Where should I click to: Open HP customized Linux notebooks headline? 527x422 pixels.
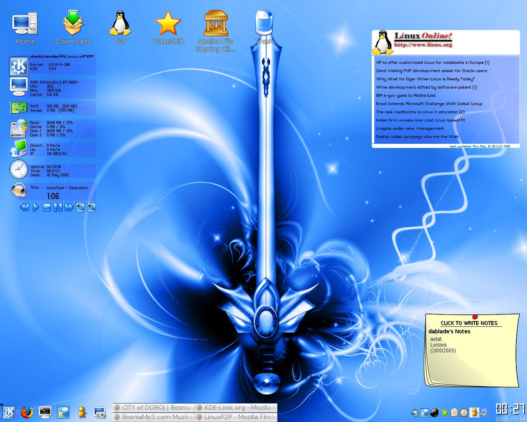pyautogui.click(x=433, y=63)
